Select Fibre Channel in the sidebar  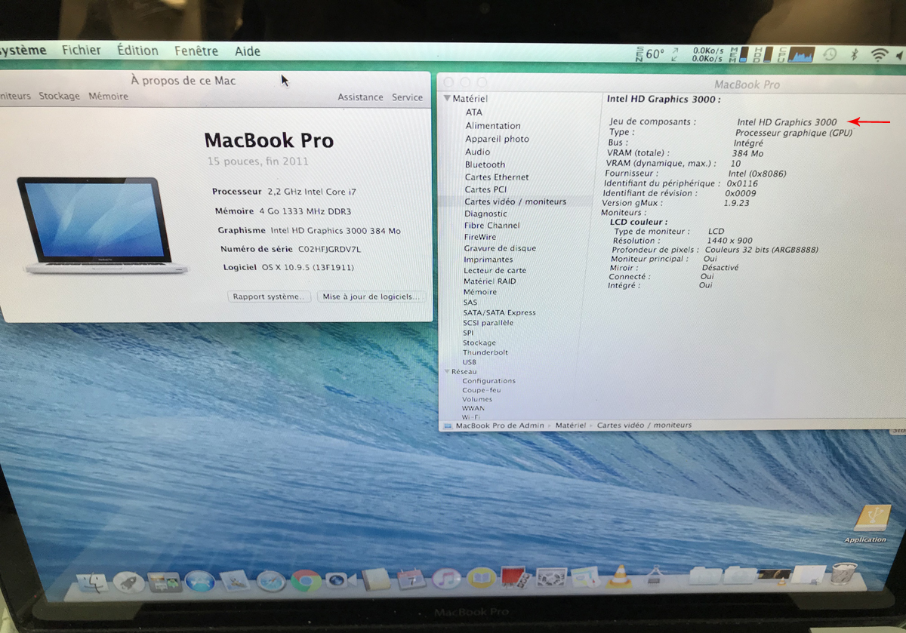point(492,225)
